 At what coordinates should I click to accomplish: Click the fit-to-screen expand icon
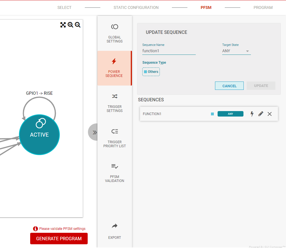click(63, 25)
